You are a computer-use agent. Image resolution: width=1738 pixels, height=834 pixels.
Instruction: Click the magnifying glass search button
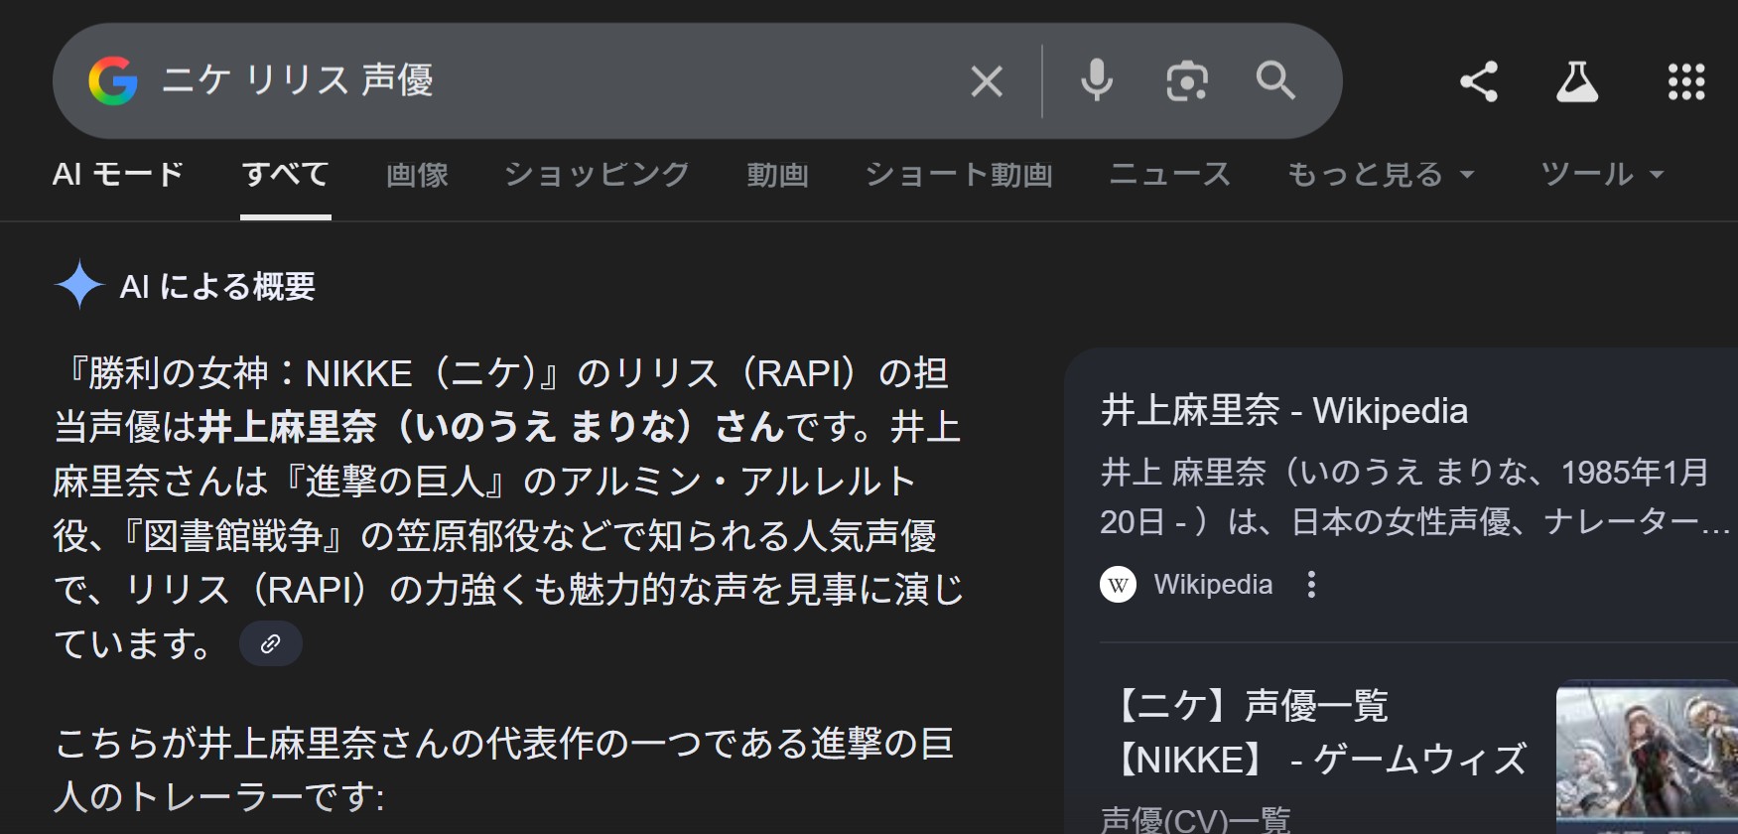pyautogui.click(x=1275, y=80)
